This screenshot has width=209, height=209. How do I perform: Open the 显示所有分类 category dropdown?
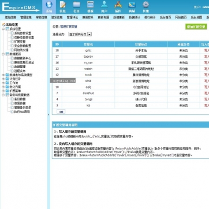point(80,34)
